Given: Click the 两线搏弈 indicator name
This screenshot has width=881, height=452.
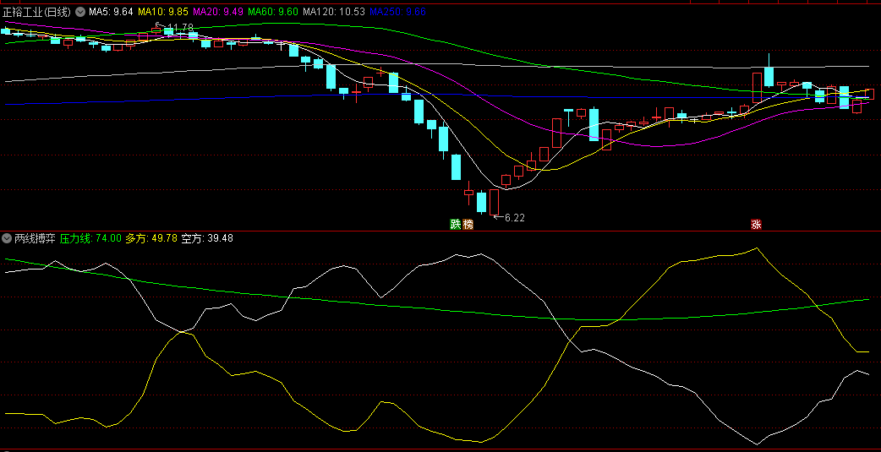Looking at the screenshot, I should click(x=35, y=238).
